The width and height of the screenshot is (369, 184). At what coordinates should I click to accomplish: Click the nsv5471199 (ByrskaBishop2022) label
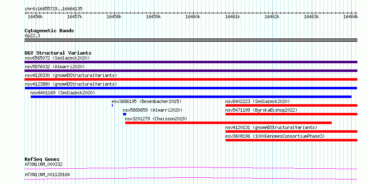pos(261,110)
